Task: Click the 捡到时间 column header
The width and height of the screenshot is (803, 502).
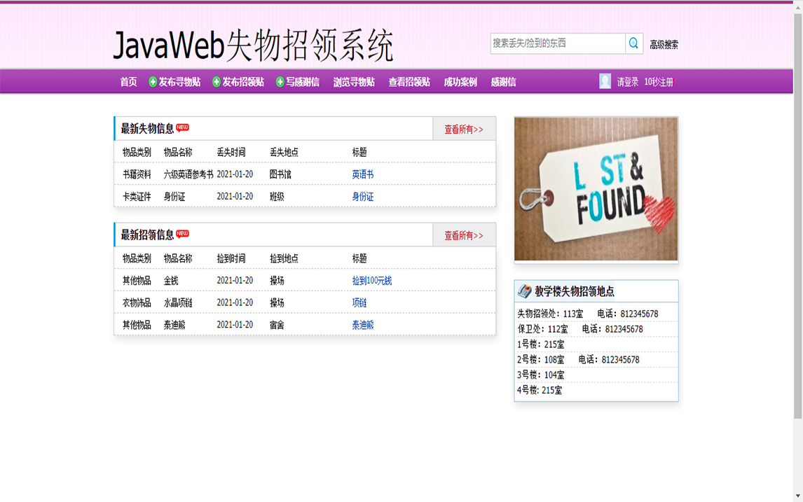Action: click(231, 258)
